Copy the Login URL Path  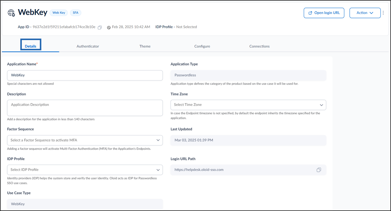[319, 170]
